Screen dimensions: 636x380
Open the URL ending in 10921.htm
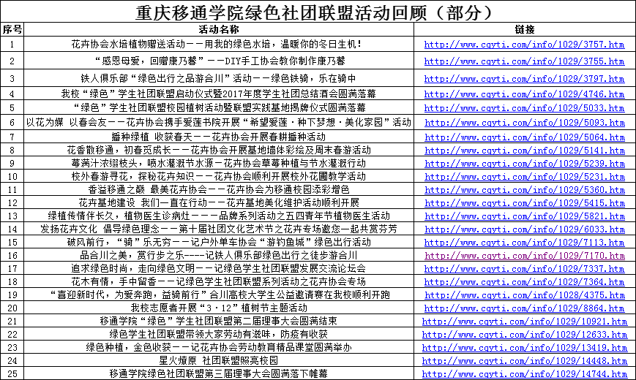tap(525, 322)
